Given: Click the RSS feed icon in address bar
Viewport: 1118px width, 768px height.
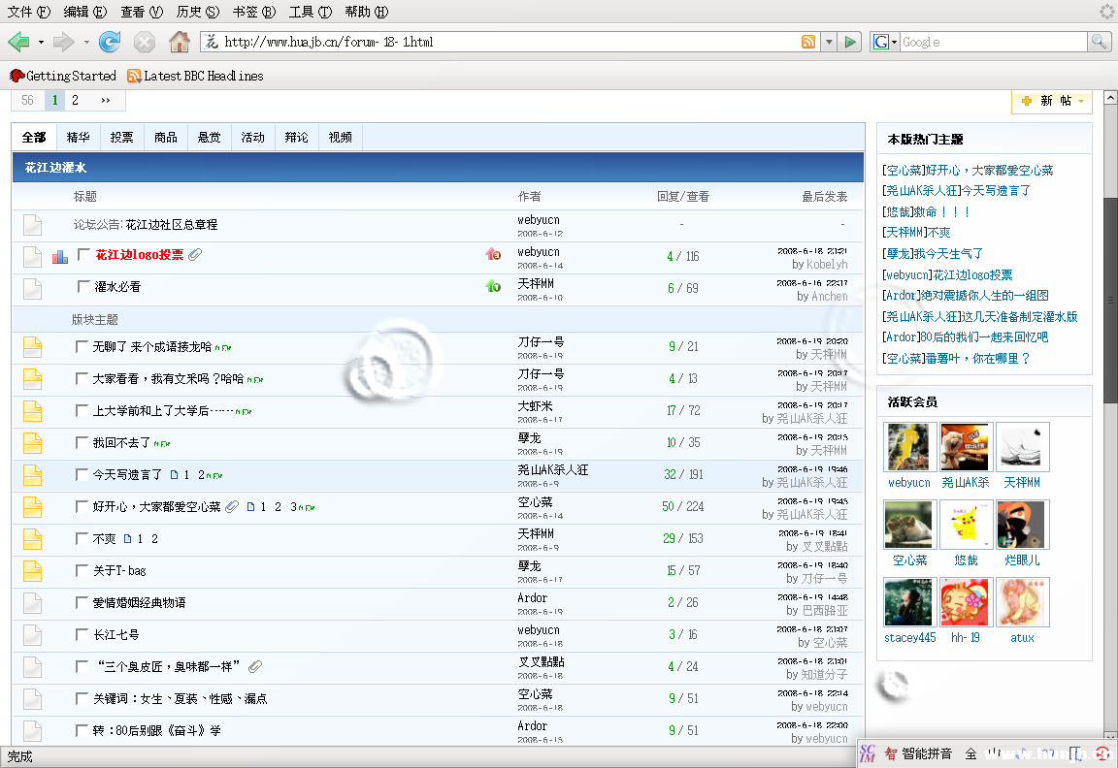Looking at the screenshot, I should tap(808, 42).
